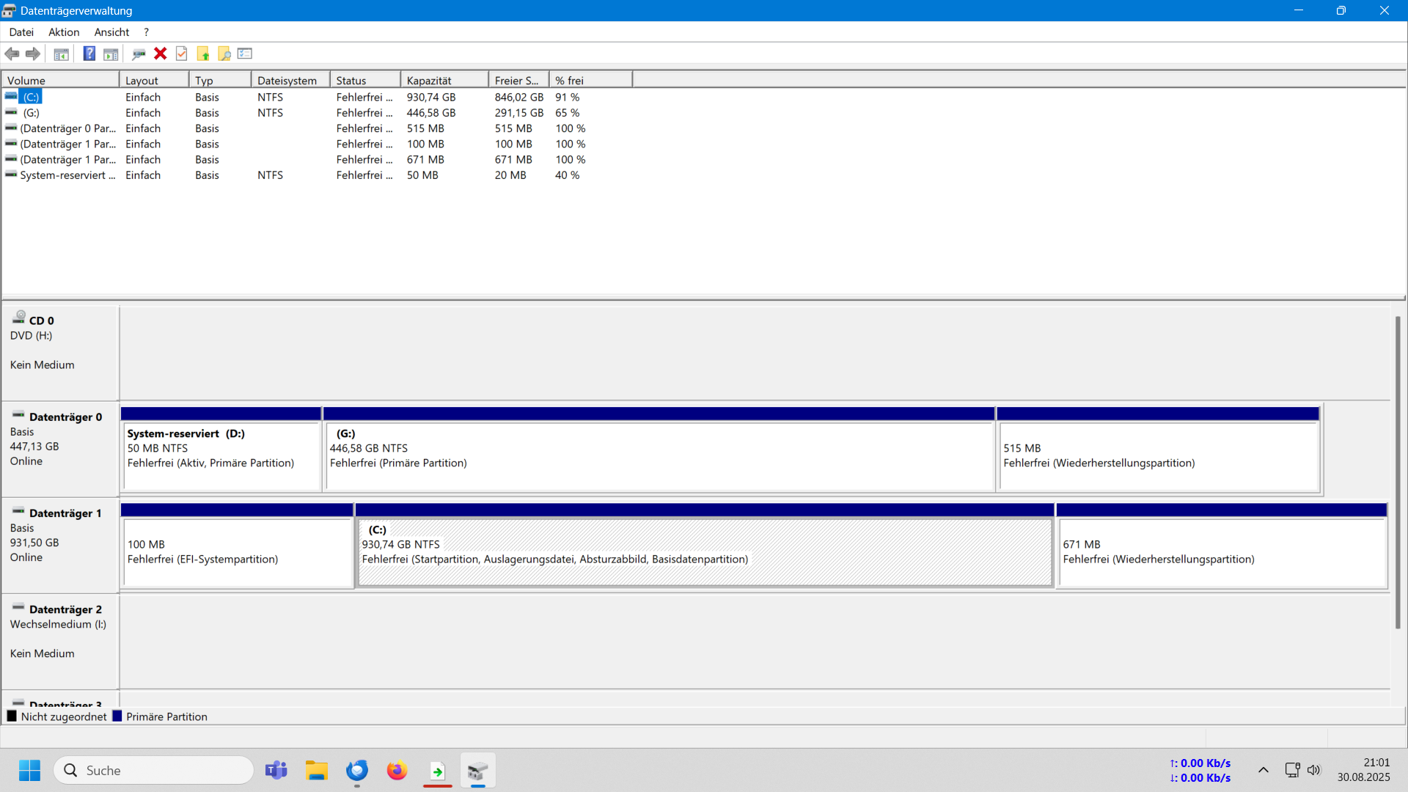1408x792 pixels.
Task: Click the taskbar Suche search box
Action: [x=154, y=770]
